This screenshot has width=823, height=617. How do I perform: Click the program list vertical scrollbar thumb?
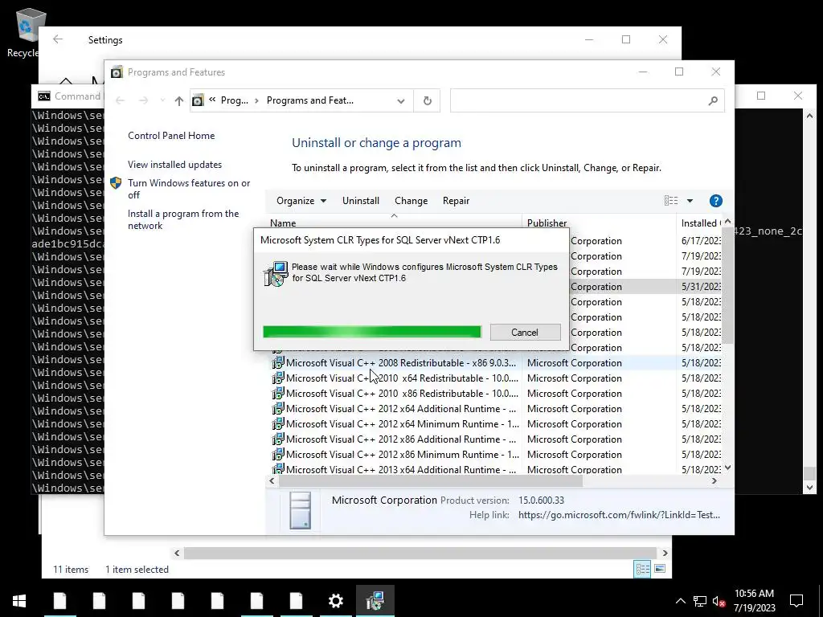[x=727, y=285]
